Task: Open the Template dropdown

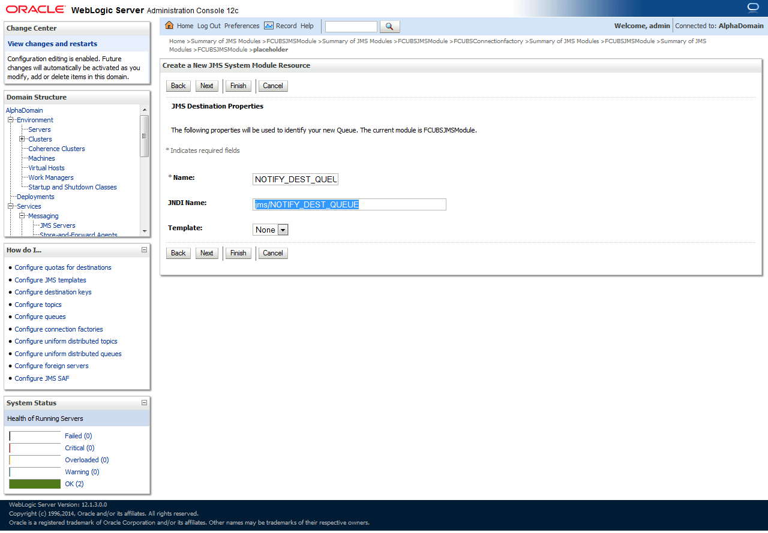Action: pyautogui.click(x=271, y=230)
